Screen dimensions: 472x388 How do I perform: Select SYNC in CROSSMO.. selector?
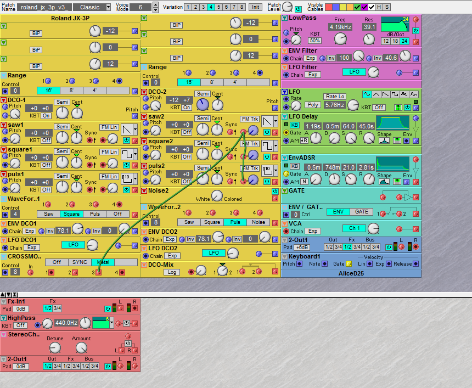[x=80, y=262]
